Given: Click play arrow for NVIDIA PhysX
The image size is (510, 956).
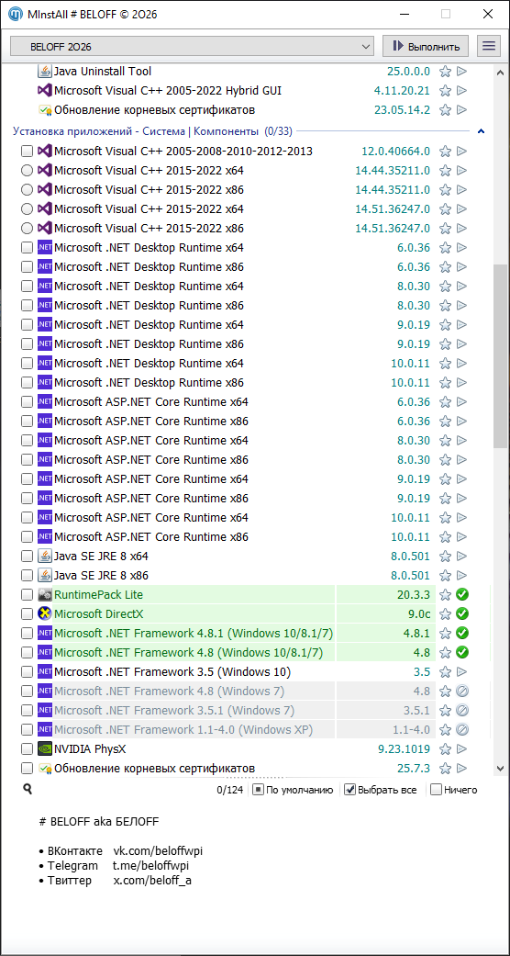Looking at the screenshot, I should 462,748.
